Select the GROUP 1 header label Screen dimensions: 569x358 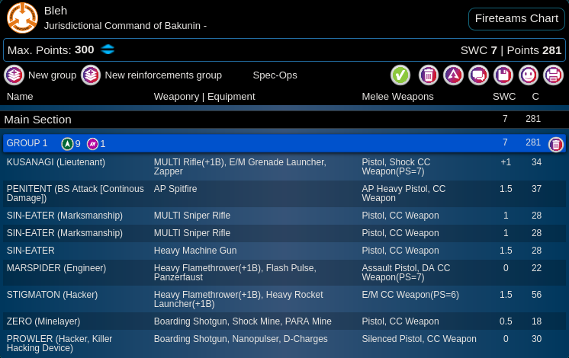coord(27,143)
